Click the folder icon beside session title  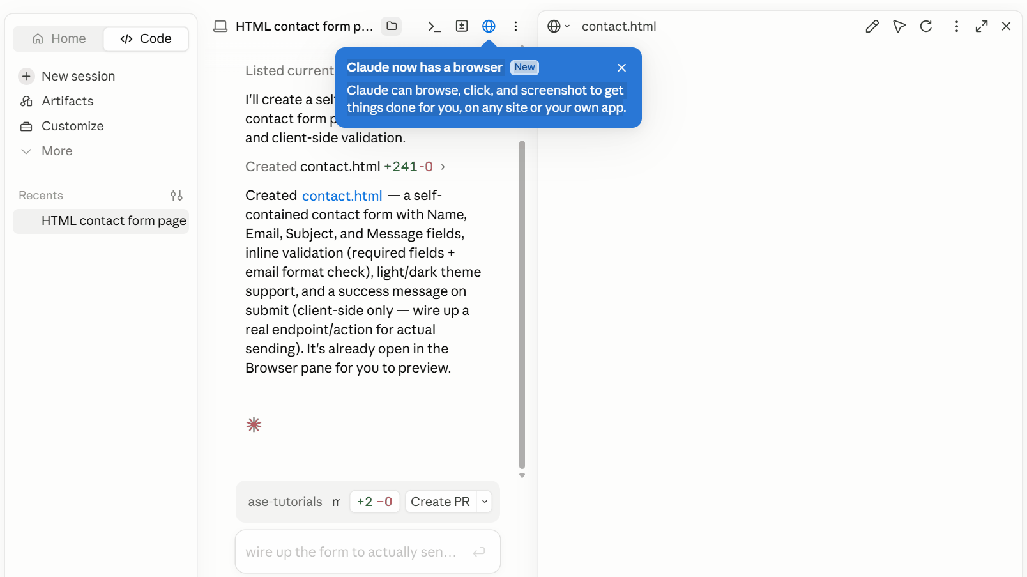pyautogui.click(x=392, y=26)
